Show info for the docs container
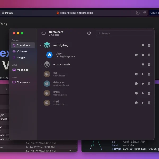The height and width of the screenshot is (159, 159). pos(136,55)
